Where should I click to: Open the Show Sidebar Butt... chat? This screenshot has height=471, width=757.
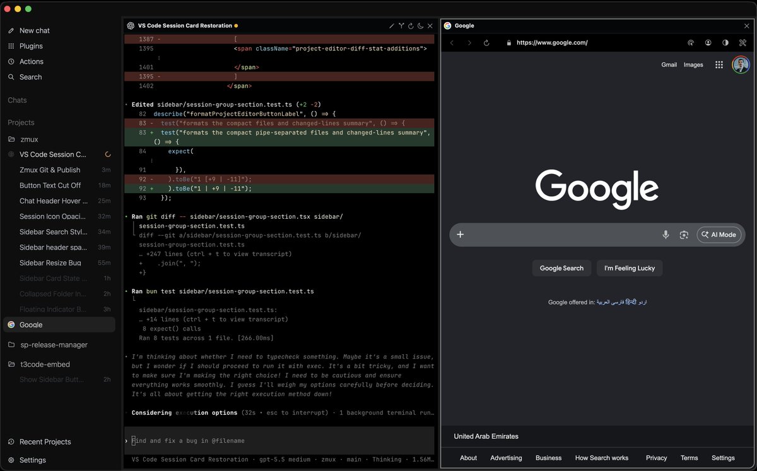coord(59,380)
